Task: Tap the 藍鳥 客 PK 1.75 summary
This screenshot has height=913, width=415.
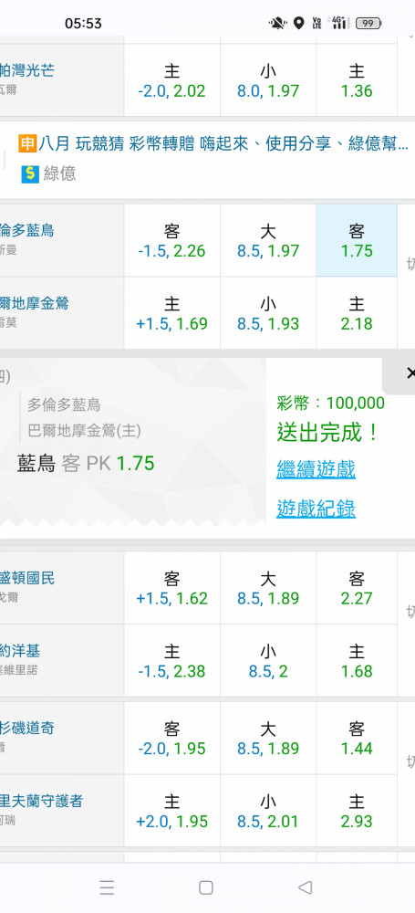Action: 86,464
